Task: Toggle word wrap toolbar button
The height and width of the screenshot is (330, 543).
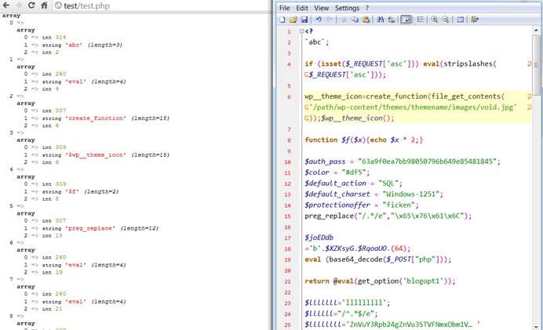Action: [406, 20]
